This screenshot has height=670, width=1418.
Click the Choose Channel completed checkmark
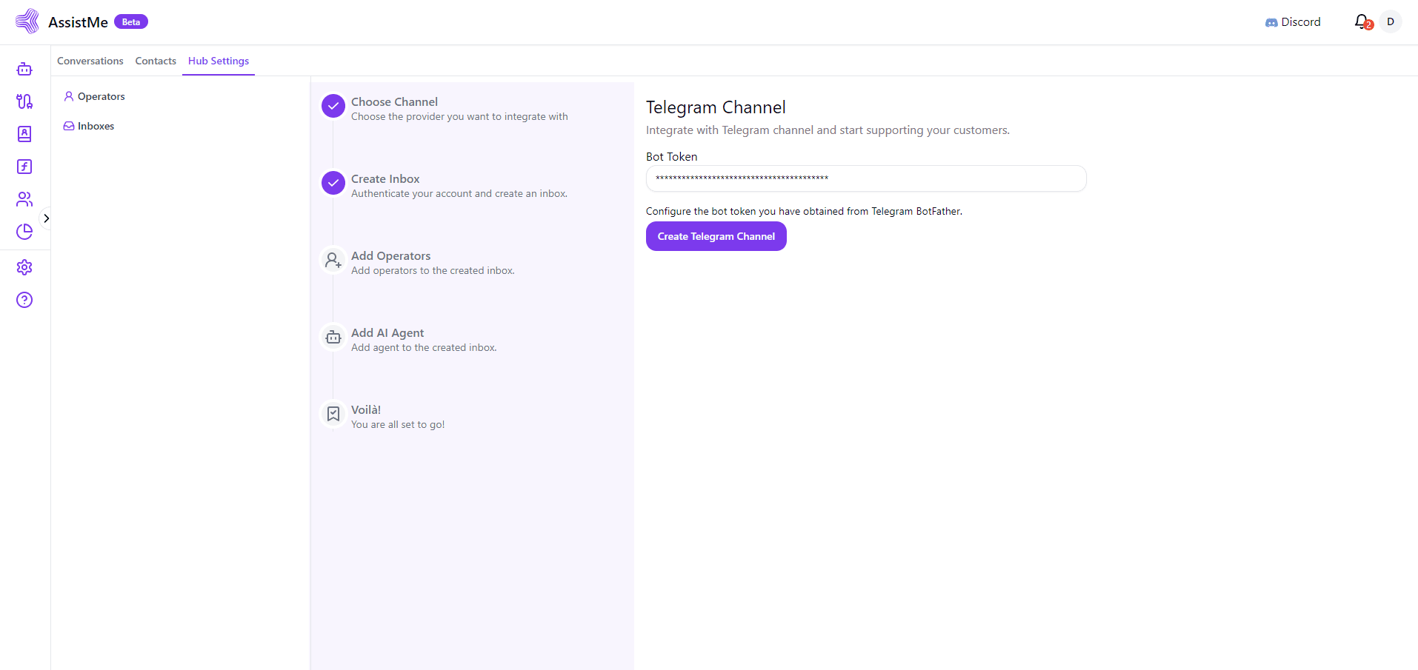coord(333,106)
